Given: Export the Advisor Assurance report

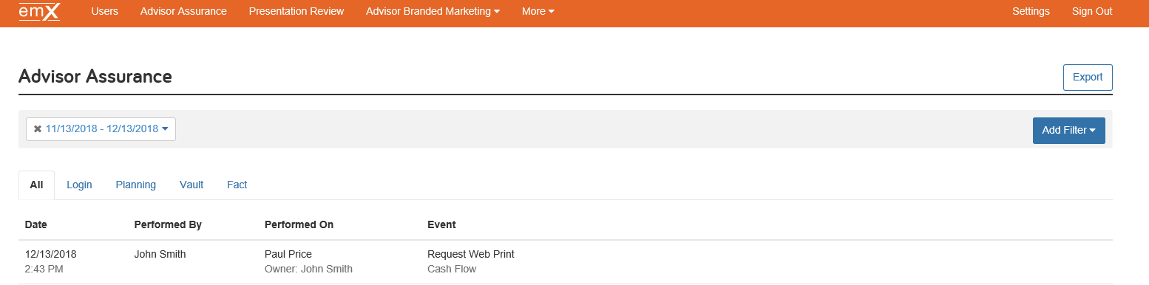Looking at the screenshot, I should 1088,78.
